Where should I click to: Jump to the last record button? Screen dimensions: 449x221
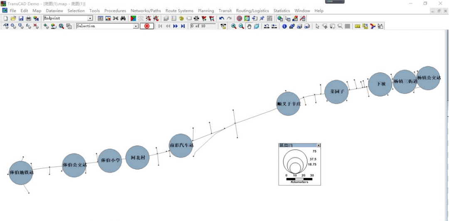[x=183, y=26]
